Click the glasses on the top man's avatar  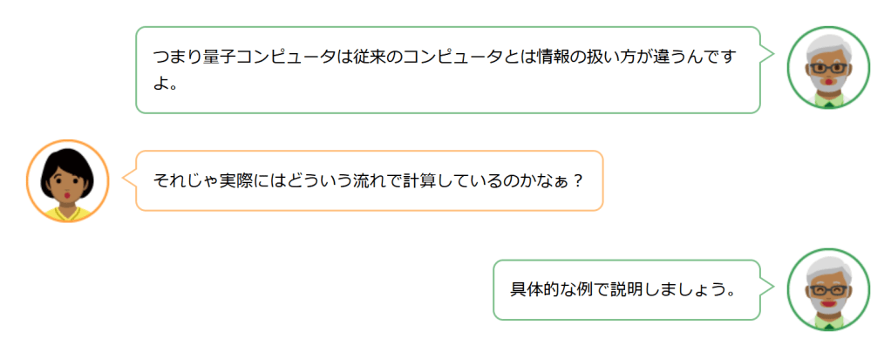coord(828,68)
